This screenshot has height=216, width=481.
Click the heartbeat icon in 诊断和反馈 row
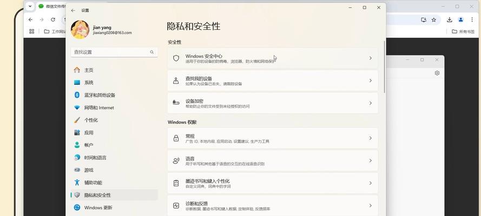click(x=176, y=206)
